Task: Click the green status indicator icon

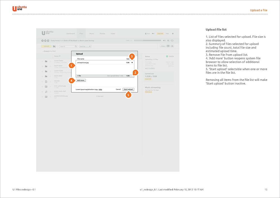Action: (167, 56)
